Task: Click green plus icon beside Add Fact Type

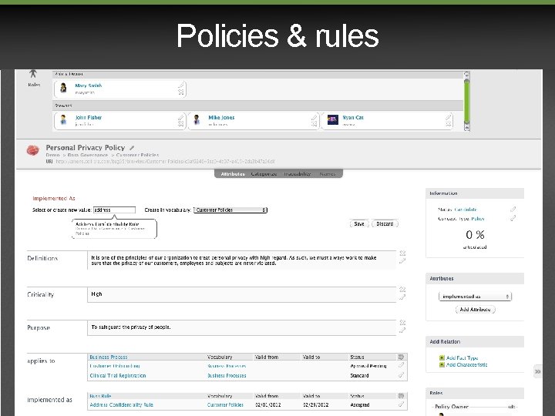Action: point(442,358)
